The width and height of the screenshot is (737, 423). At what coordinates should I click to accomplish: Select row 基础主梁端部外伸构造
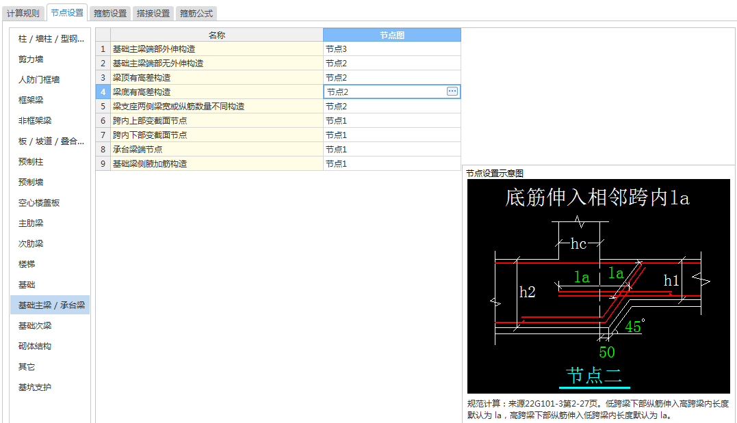click(x=217, y=49)
